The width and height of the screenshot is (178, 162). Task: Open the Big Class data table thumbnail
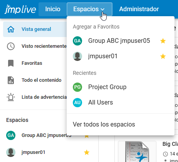[x=137, y=152]
